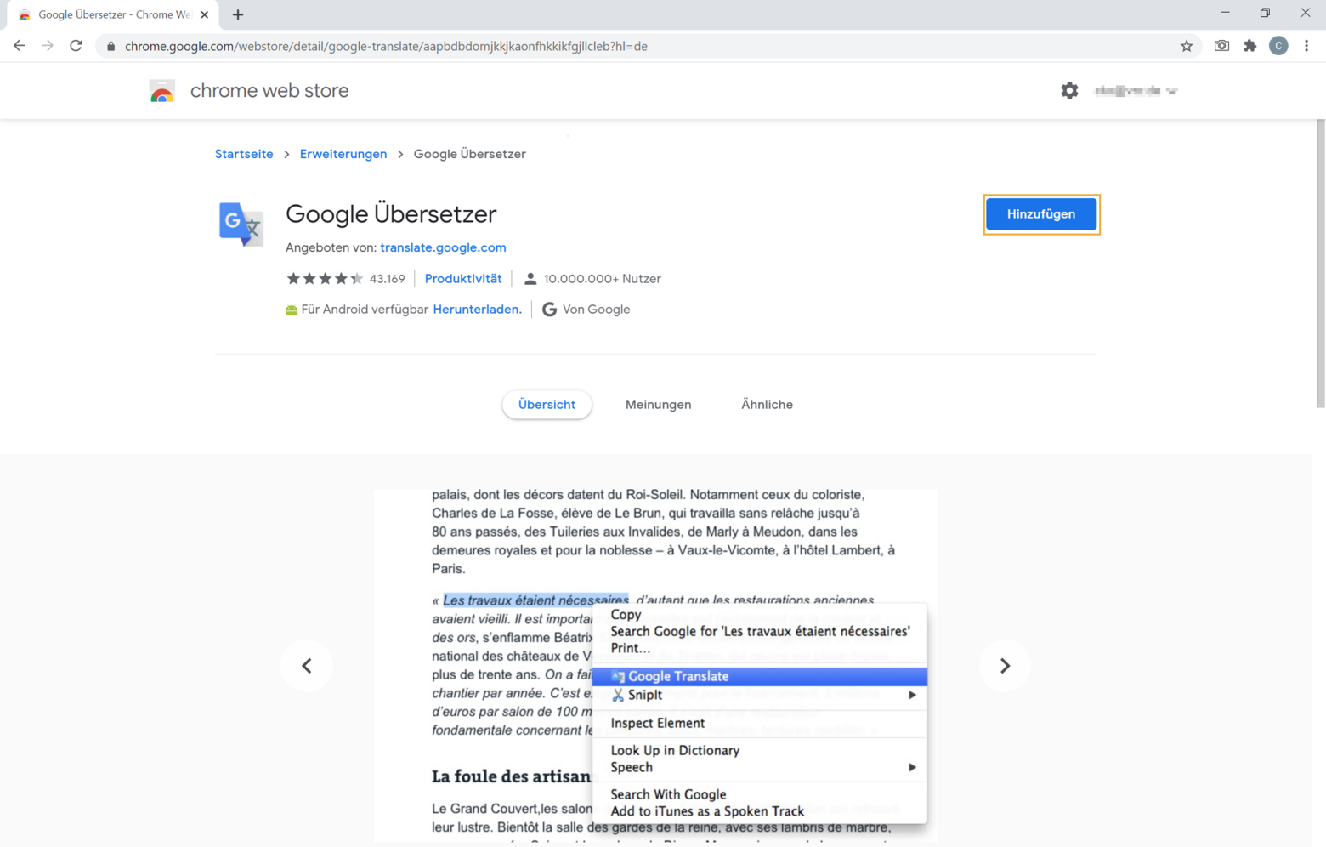The image size is (1326, 847).
Task: Click the address bar URL
Action: click(x=386, y=46)
